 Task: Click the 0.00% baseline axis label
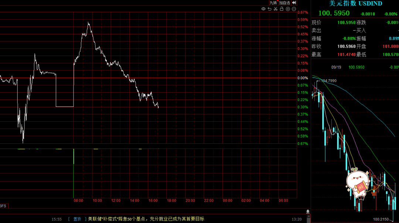(303, 78)
